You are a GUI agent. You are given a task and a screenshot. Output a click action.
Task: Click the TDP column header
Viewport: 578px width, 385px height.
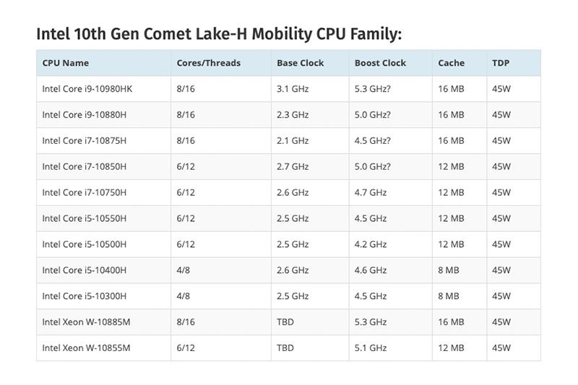501,63
